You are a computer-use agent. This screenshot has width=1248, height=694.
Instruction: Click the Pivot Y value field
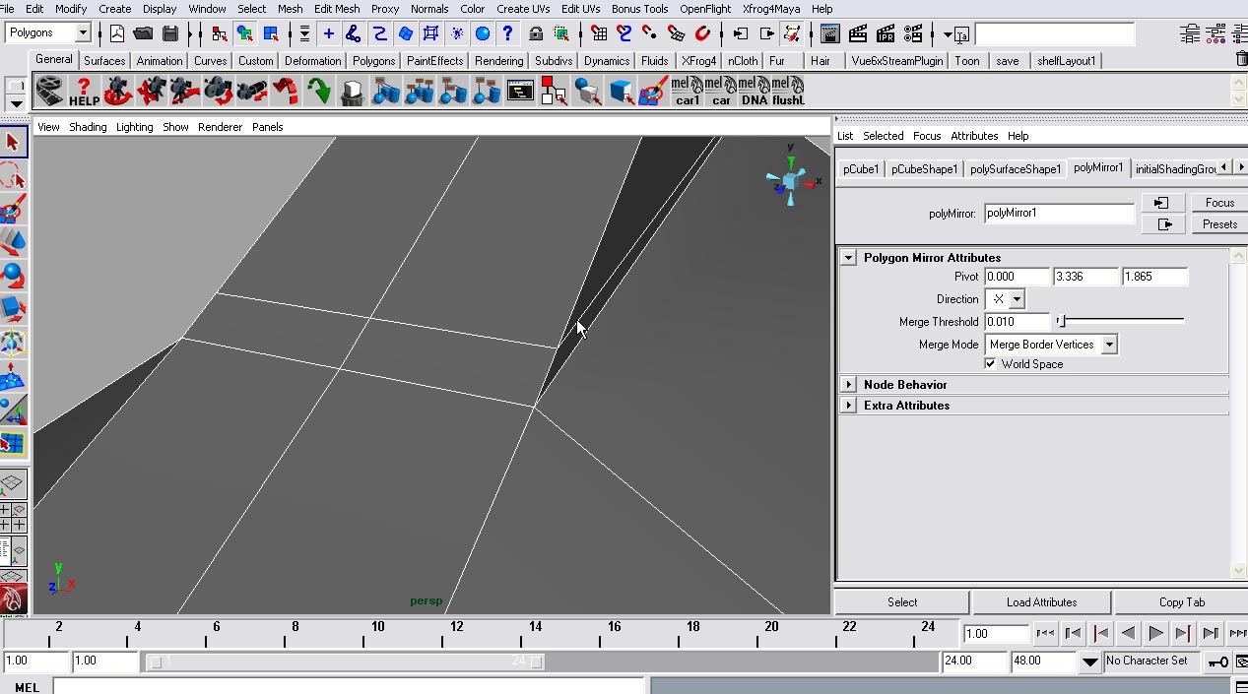pos(1085,277)
